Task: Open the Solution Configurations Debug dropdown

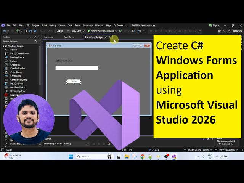Action: 63,31
